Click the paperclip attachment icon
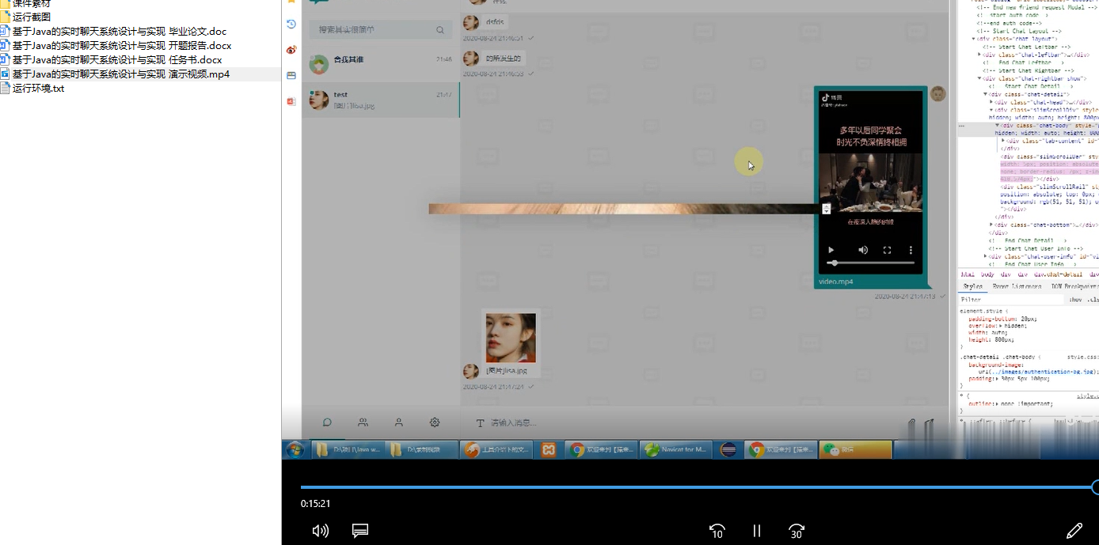 (x=912, y=424)
